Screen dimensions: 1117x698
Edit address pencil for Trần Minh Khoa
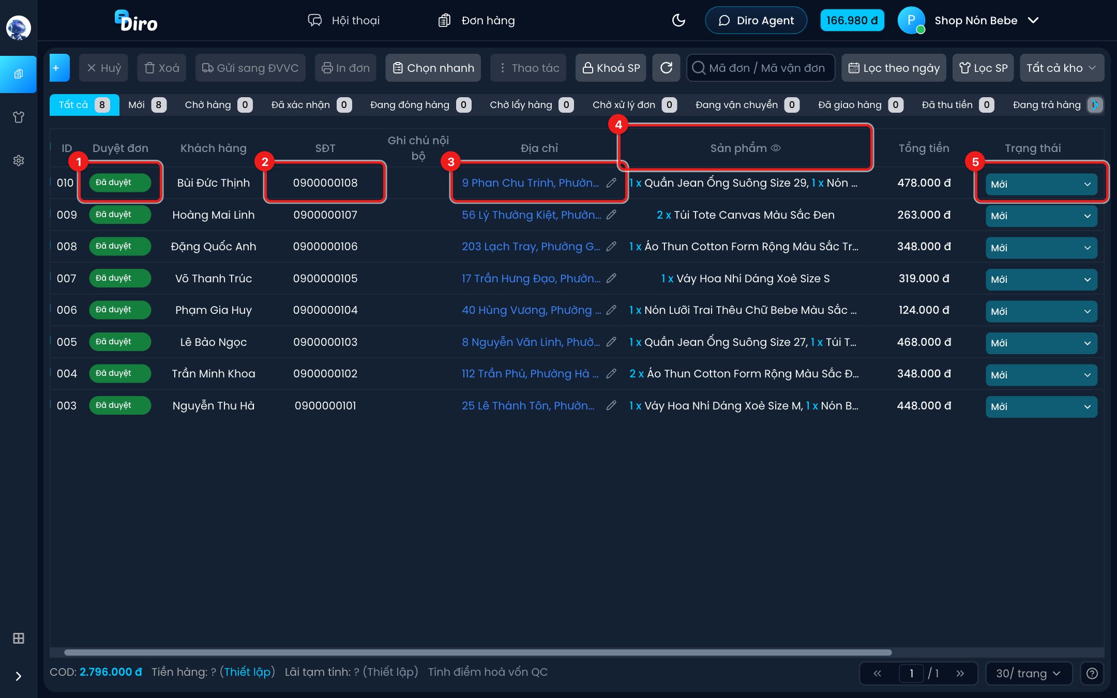coord(611,374)
